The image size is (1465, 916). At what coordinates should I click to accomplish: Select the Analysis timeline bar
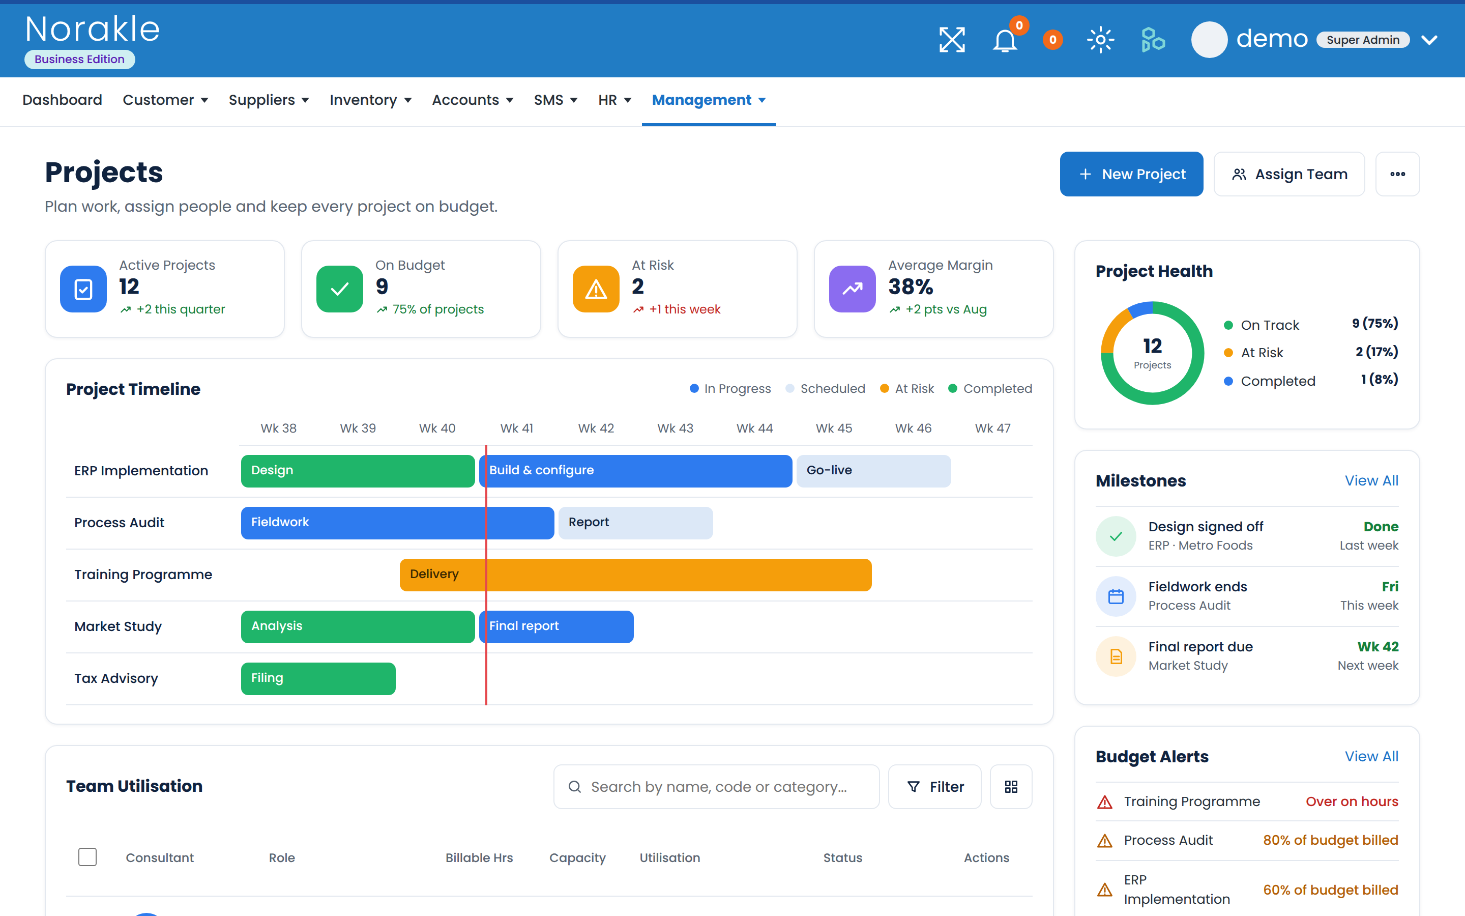point(358,626)
